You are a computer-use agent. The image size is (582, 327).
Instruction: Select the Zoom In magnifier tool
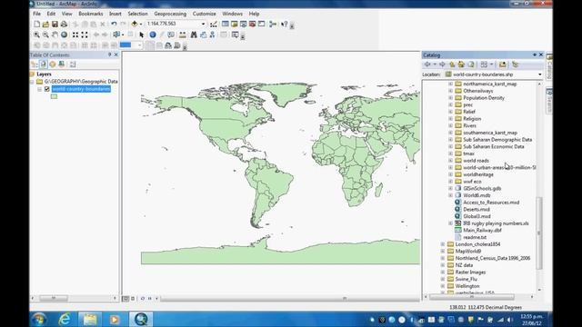pyautogui.click(x=36, y=35)
